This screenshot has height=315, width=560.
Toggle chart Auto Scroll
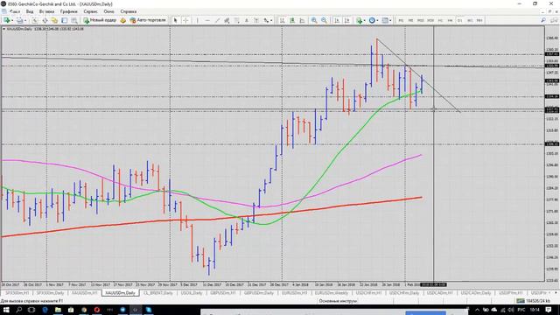336,20
